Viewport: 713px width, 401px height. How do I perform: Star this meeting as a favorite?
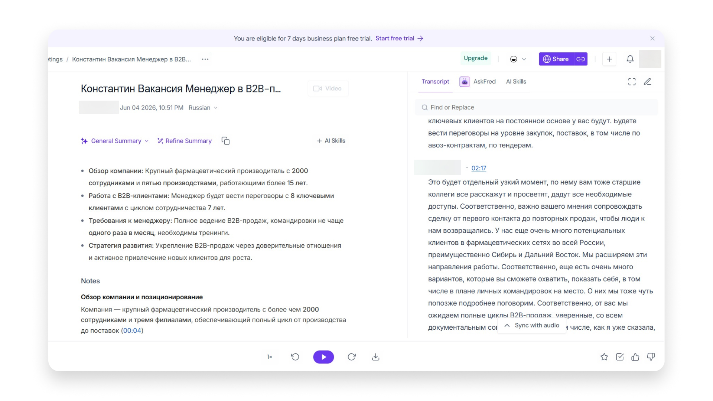(604, 357)
